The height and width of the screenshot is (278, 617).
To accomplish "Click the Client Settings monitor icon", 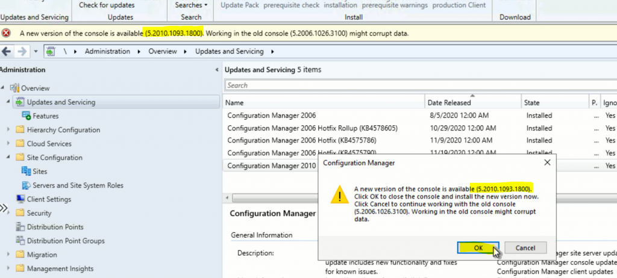I will tap(20, 199).
